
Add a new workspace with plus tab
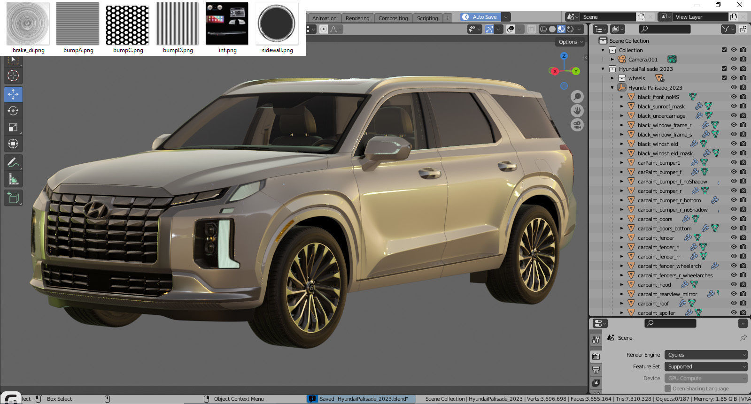tap(448, 18)
